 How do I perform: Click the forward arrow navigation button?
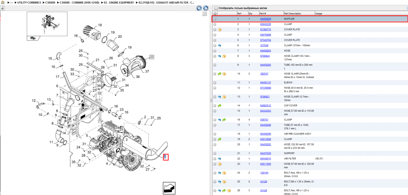point(205,8)
